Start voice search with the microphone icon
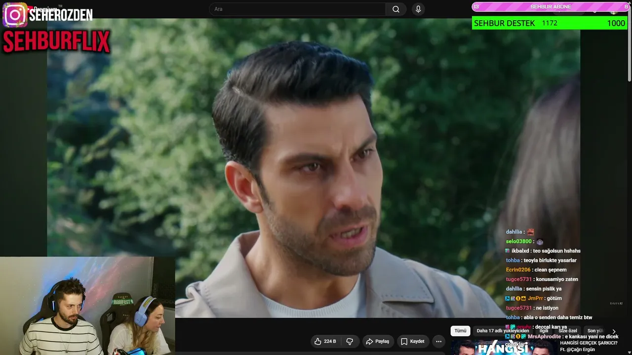632x355 pixels. (x=418, y=9)
